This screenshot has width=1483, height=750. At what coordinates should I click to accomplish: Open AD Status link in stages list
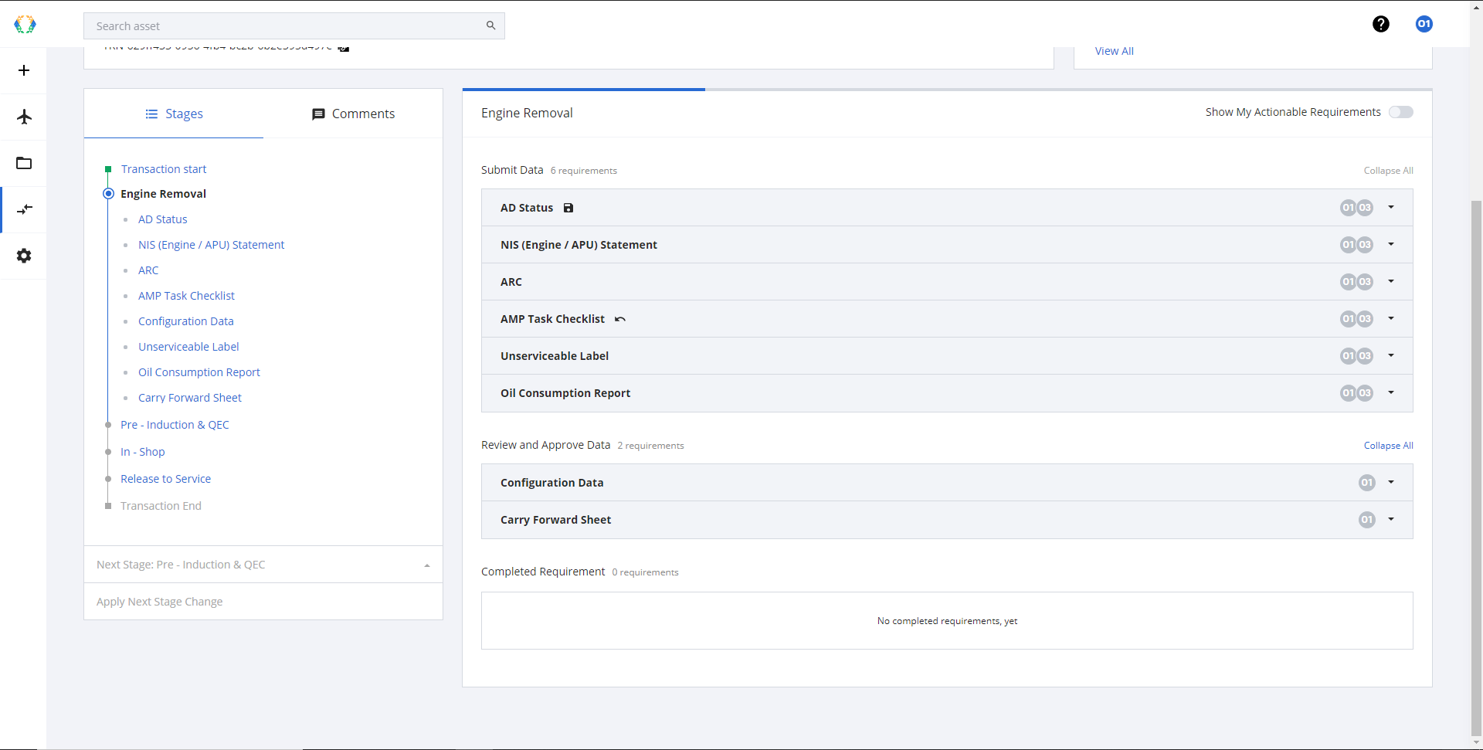pyautogui.click(x=163, y=219)
